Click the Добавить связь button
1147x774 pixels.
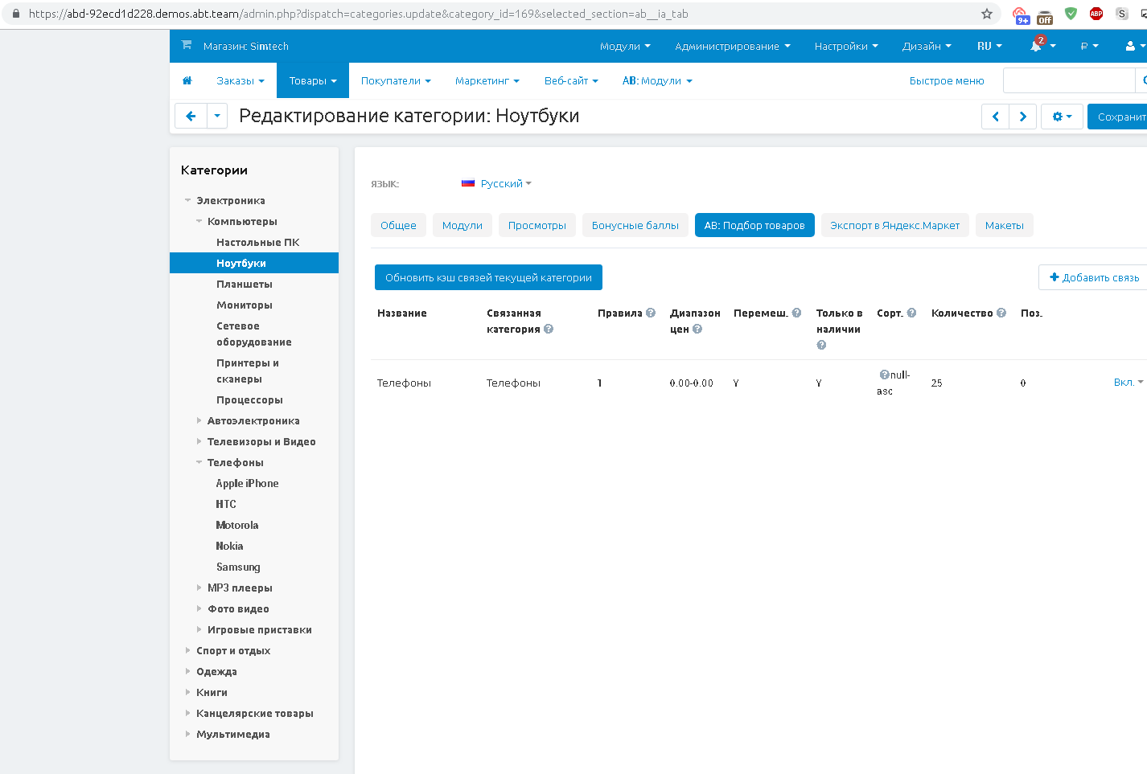tap(1094, 277)
